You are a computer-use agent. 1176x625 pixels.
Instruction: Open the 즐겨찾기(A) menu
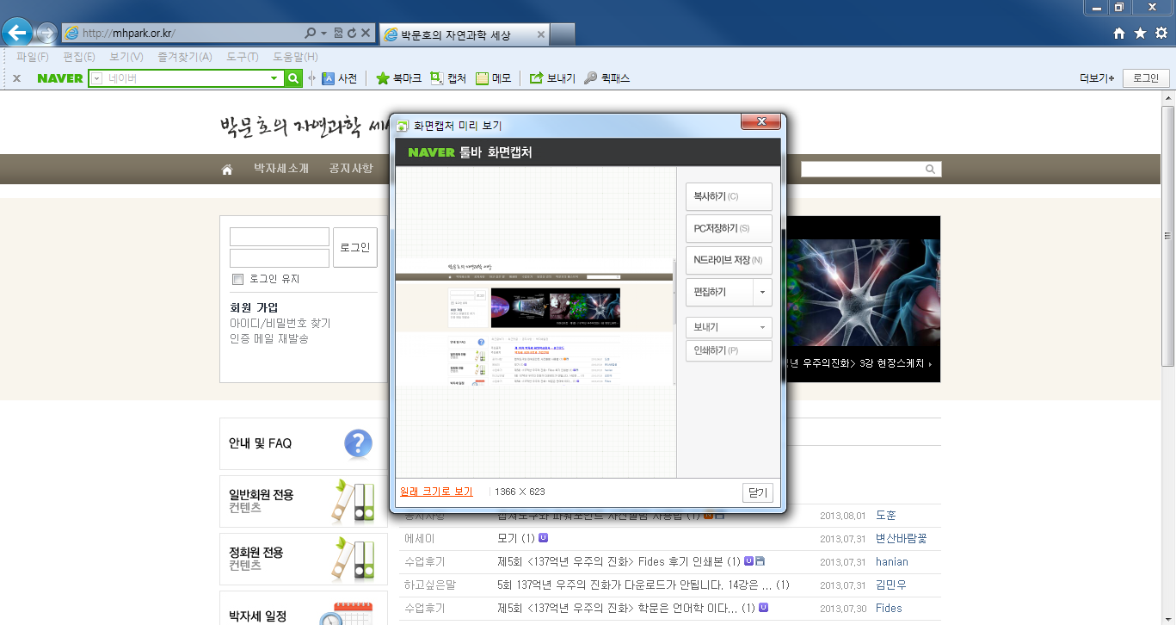tap(184, 57)
